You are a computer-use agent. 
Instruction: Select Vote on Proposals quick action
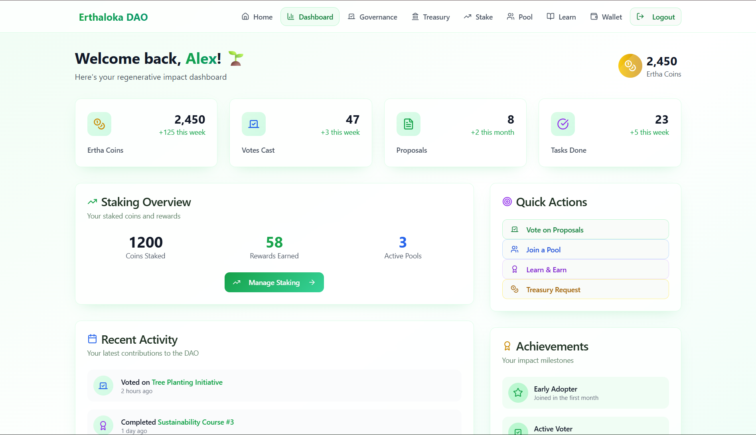pos(585,230)
